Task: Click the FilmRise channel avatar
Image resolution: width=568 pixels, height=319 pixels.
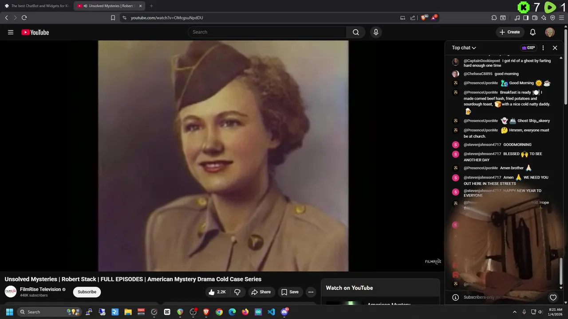Action: pos(11,292)
